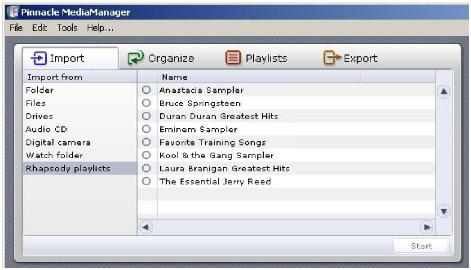Choose Folder as import source
Image resolution: width=471 pixels, height=270 pixels.
click(80, 90)
